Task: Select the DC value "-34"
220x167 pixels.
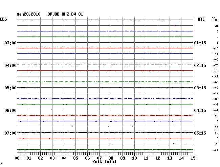Action: (x=216, y=71)
